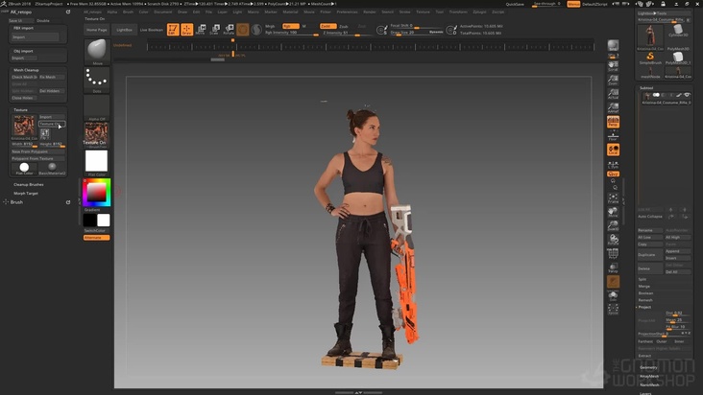Open the Move brush thumbnail
The width and height of the screenshot is (703, 395).
(x=96, y=52)
